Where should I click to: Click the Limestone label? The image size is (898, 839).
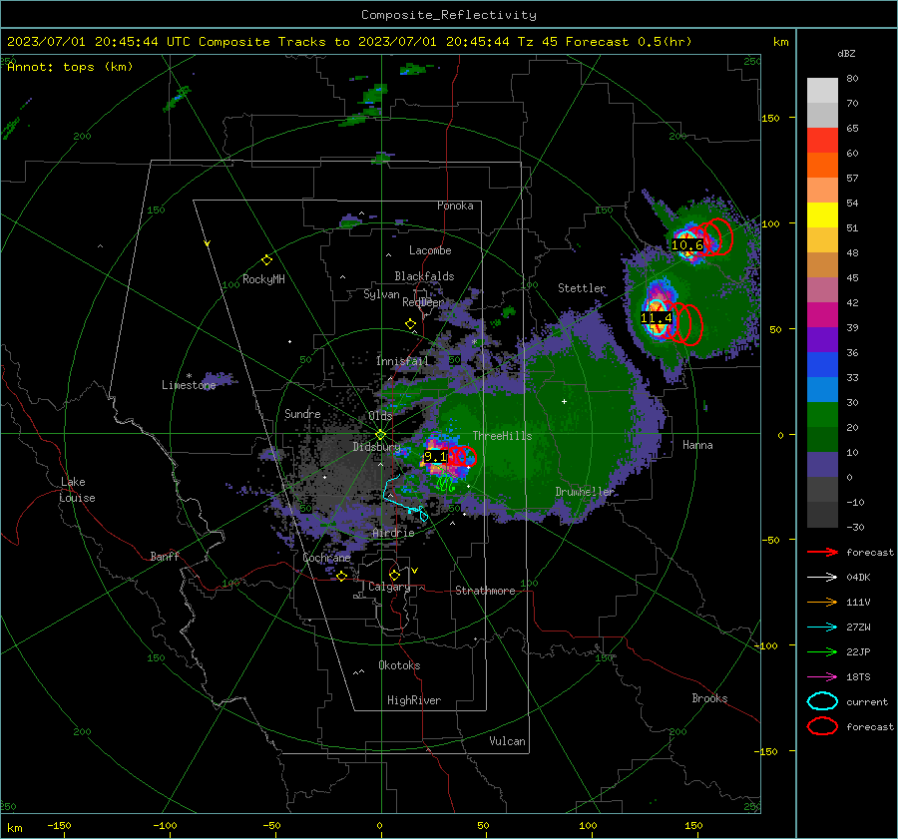pyautogui.click(x=189, y=385)
